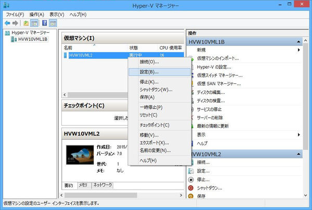
Task: Click the blue Help toolbar icon
Action: pos(45,23)
